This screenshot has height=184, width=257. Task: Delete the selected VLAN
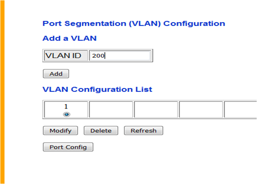point(101,130)
